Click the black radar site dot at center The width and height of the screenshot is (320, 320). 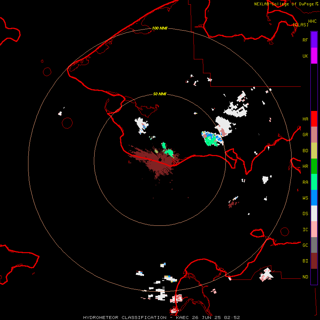[160, 160]
